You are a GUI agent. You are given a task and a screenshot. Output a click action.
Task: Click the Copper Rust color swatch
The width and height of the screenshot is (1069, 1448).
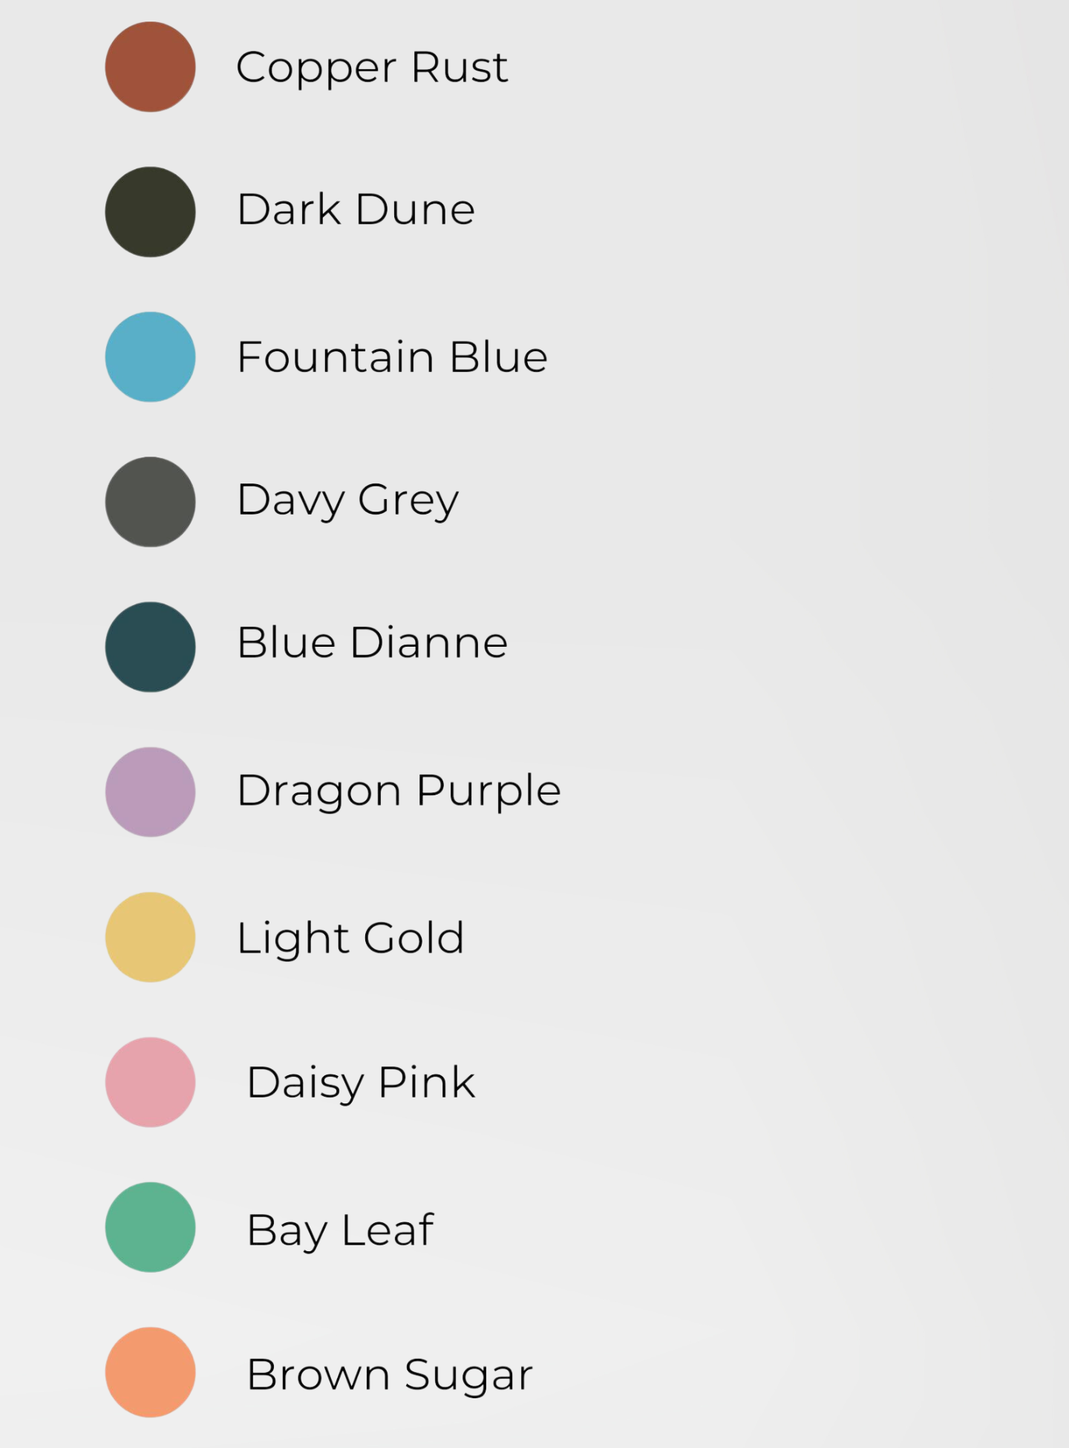coord(150,67)
